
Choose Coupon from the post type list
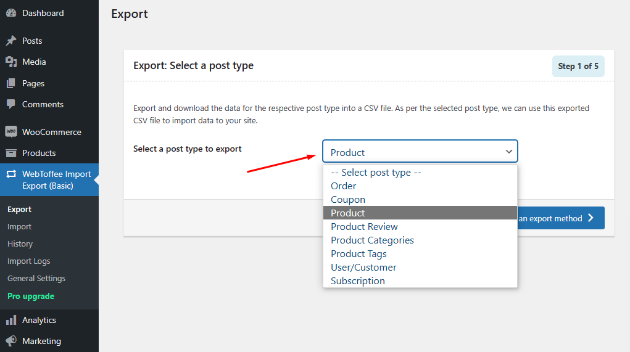420,200
